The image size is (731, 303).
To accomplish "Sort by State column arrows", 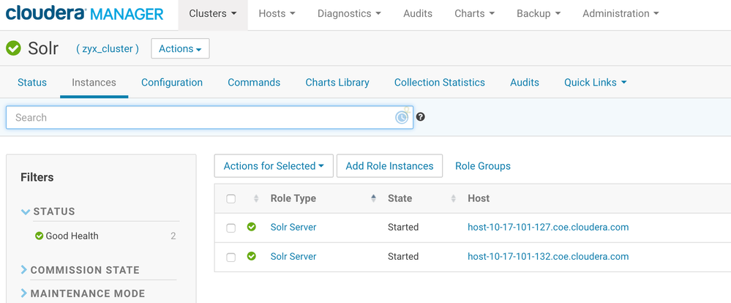I will pos(453,198).
